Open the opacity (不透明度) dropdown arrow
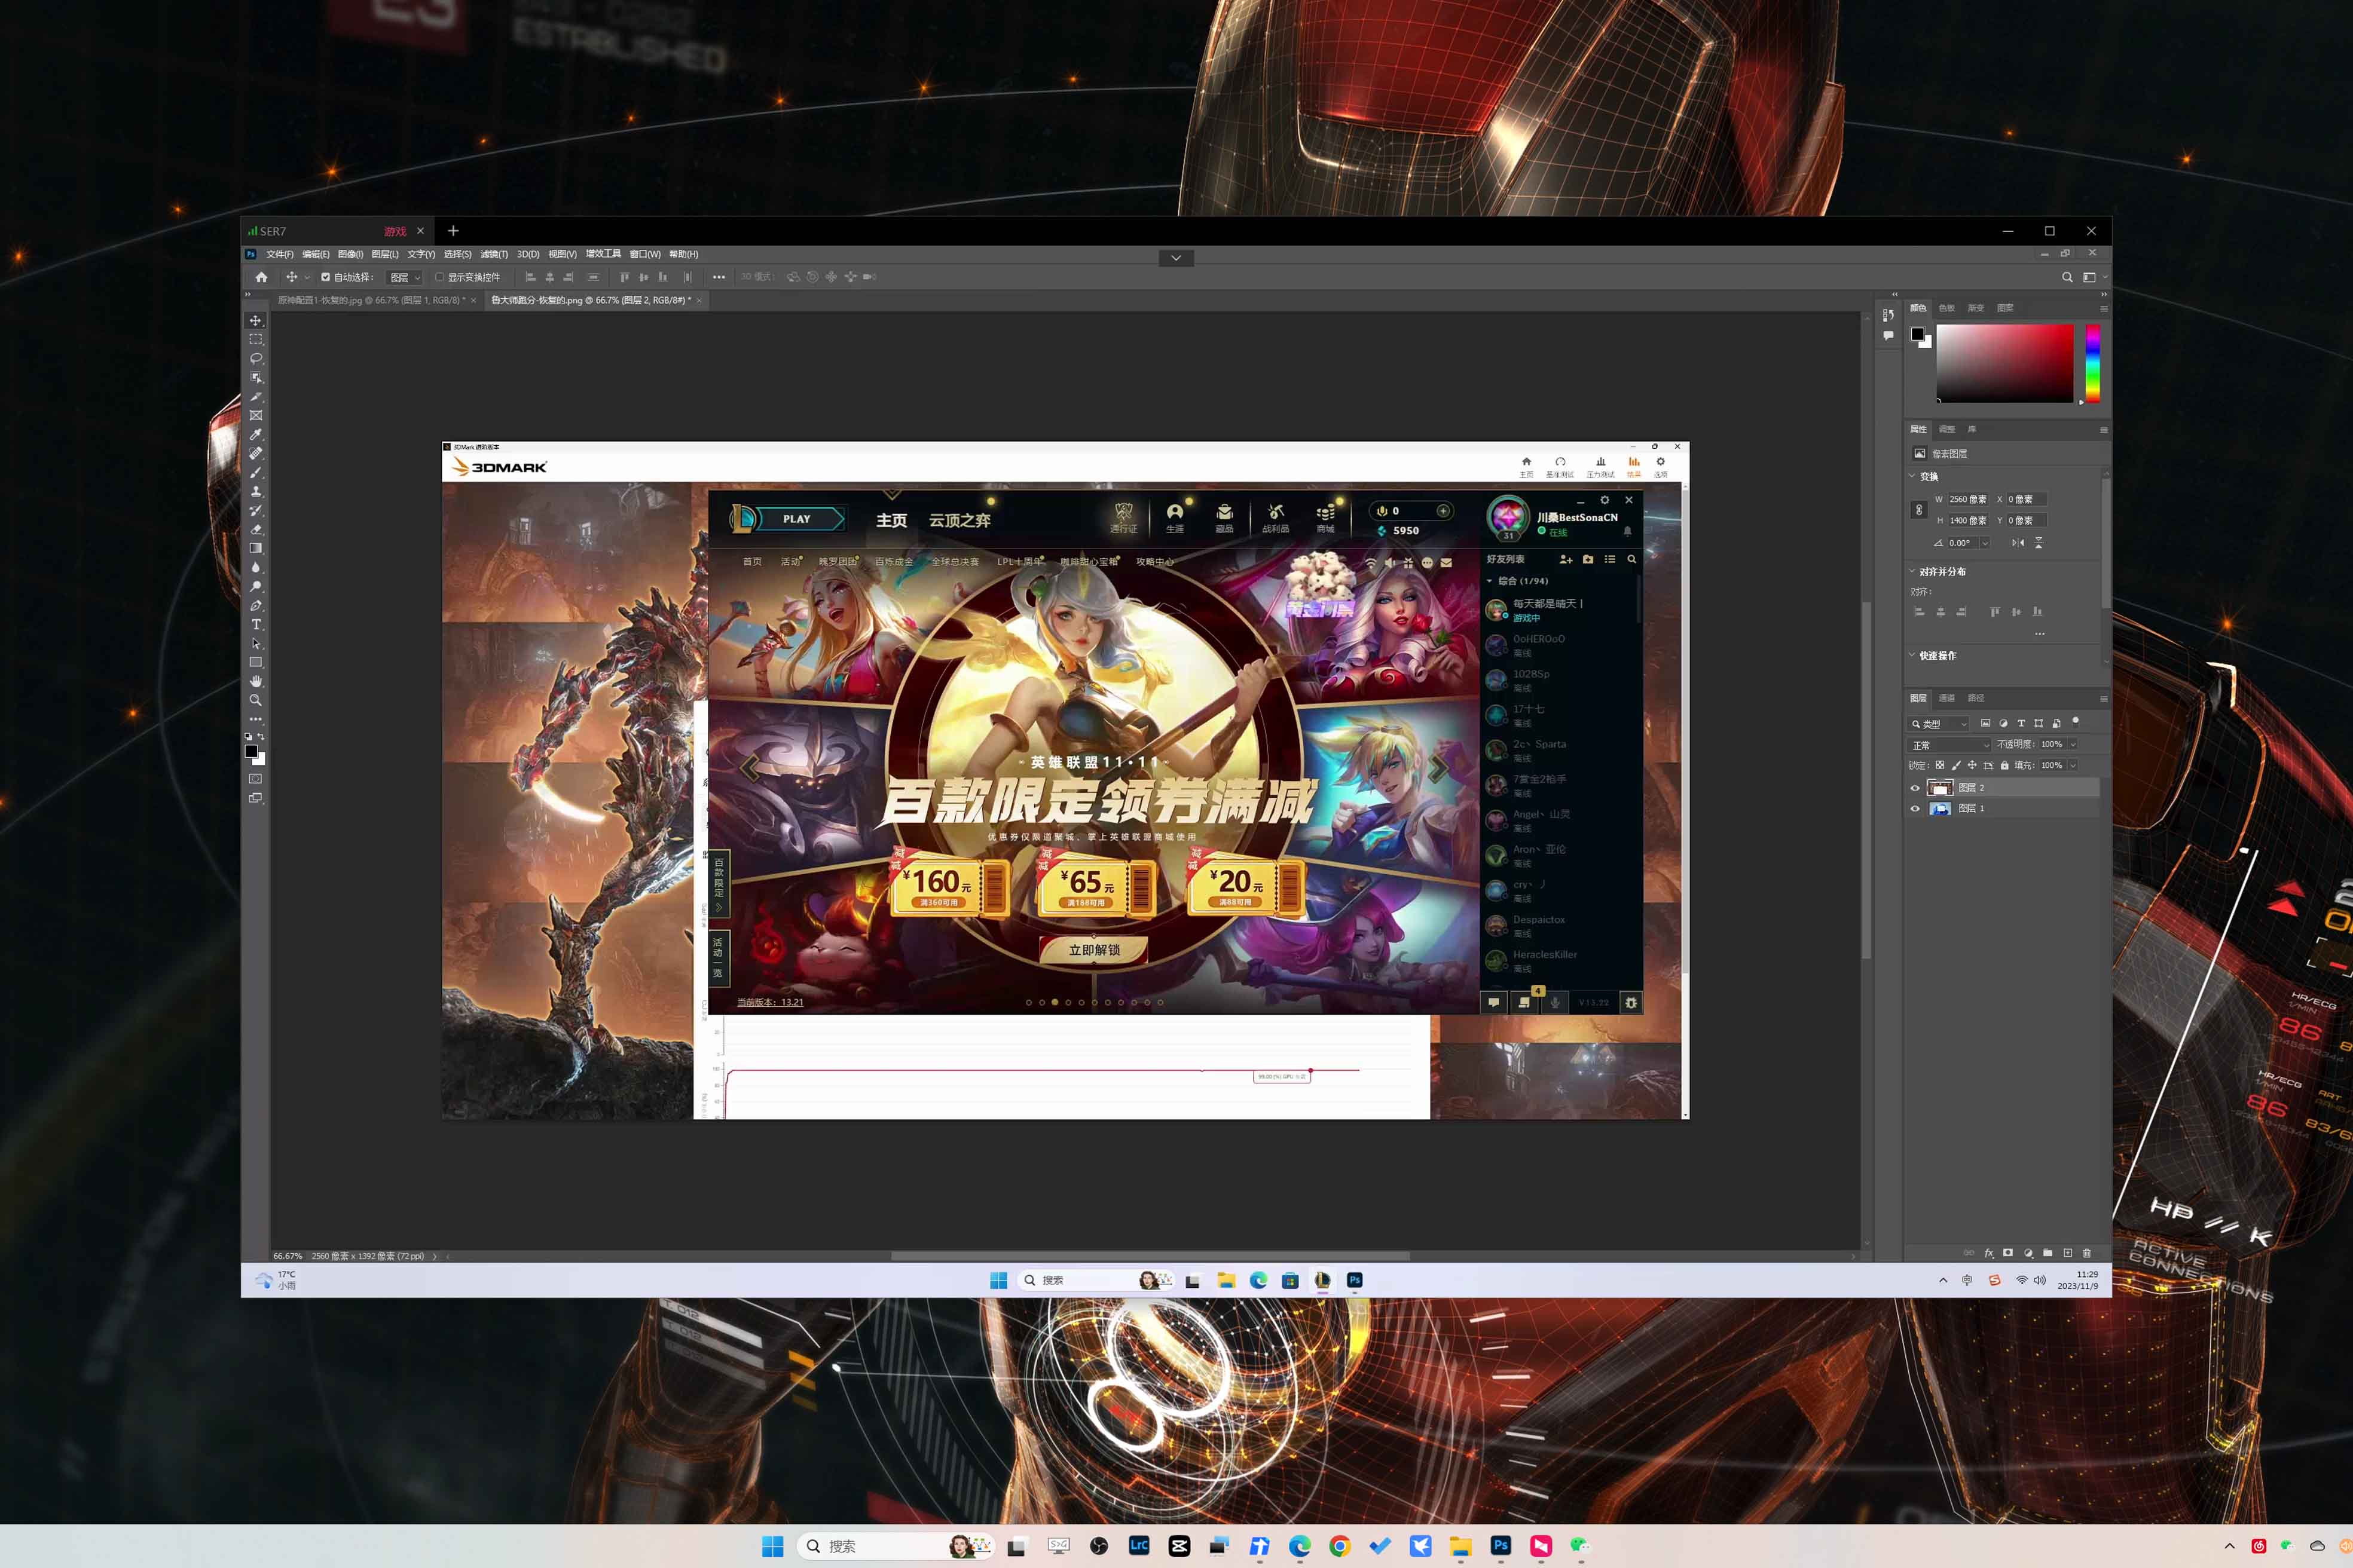 2072,744
